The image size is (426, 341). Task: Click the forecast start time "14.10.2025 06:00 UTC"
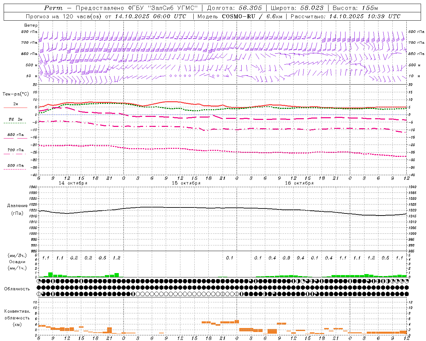(x=150, y=16)
